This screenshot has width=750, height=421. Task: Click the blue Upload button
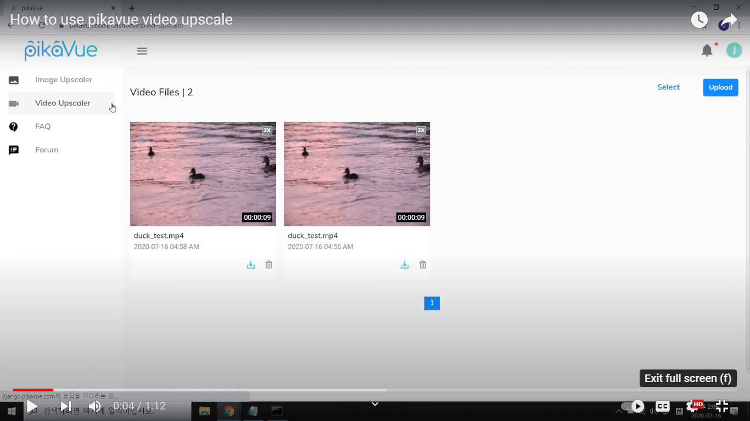(x=720, y=88)
